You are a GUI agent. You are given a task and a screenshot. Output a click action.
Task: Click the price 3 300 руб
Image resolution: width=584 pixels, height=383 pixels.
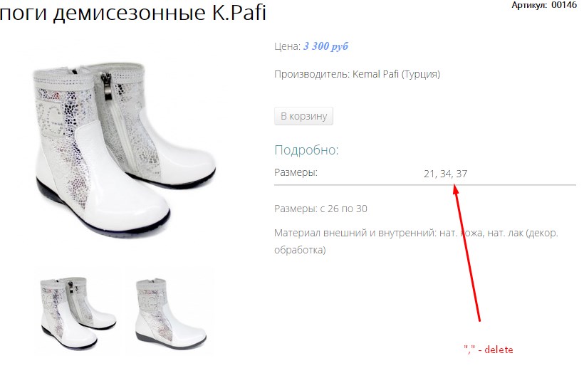coord(325,46)
